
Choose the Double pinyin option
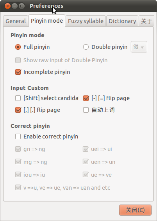coord(105,47)
